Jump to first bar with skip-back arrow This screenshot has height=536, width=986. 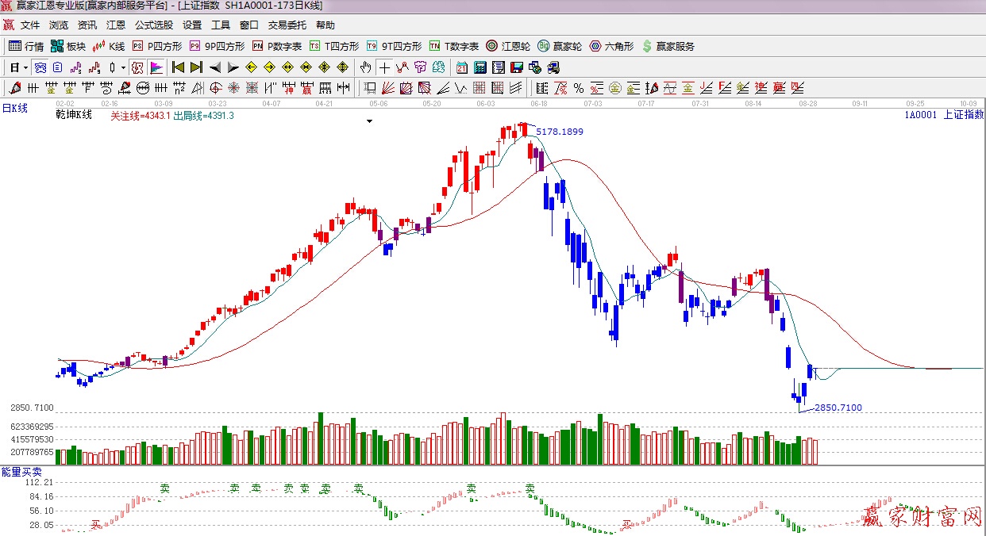178,67
